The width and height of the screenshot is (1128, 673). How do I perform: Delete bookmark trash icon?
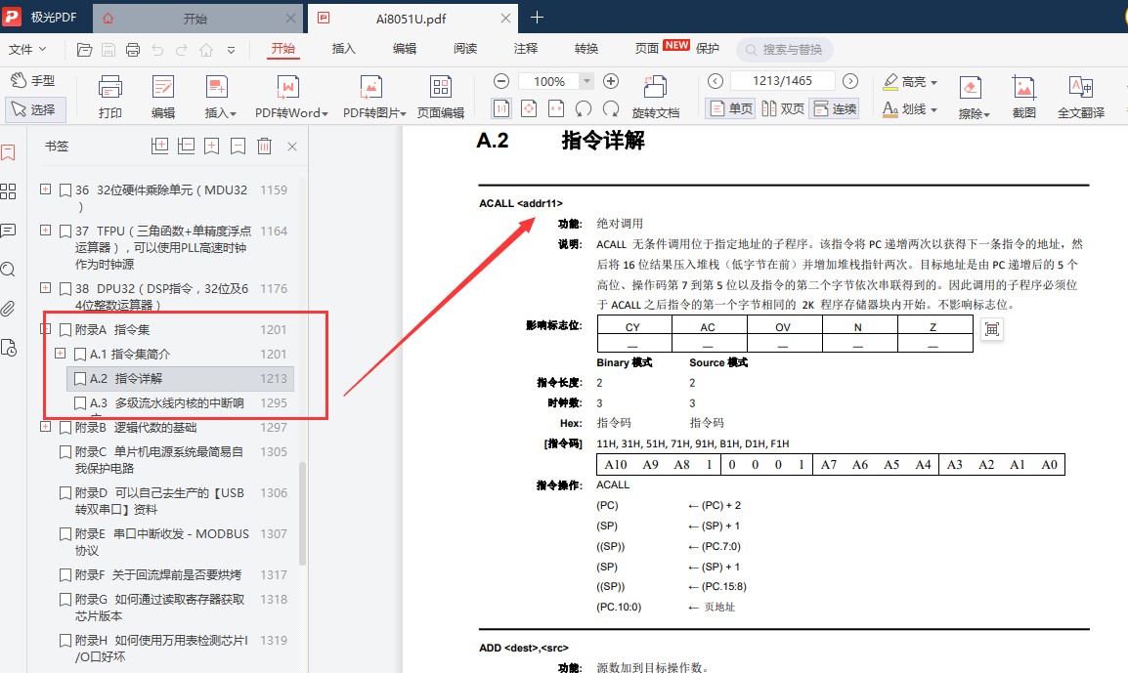(x=264, y=146)
